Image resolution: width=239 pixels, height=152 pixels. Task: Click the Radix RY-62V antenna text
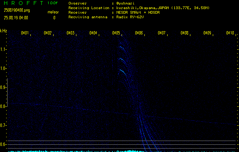click(130, 17)
